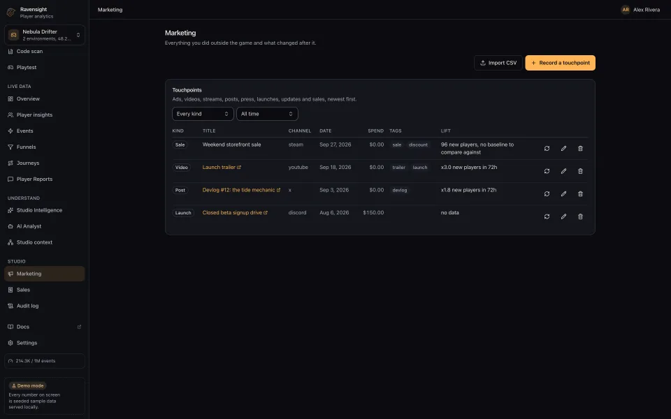Viewport: 671px width, 419px height.
Task: Edit the Devlog #12 touchpoint
Action: (563, 193)
